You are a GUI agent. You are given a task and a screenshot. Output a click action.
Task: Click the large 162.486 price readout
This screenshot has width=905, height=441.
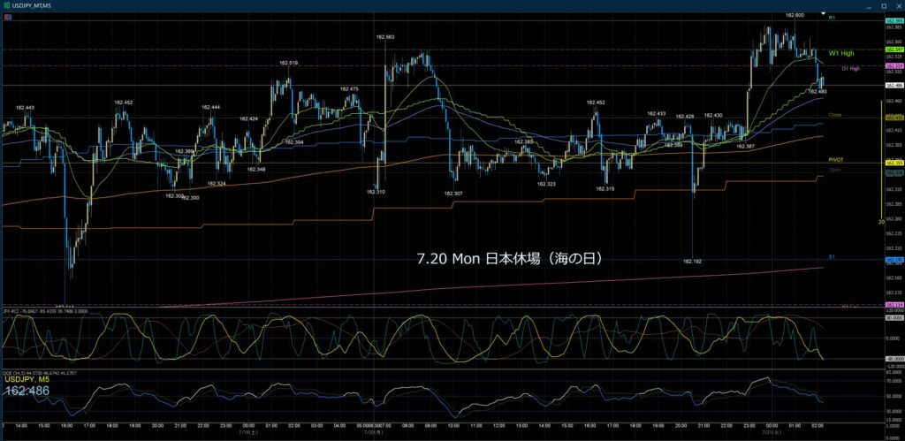27,391
